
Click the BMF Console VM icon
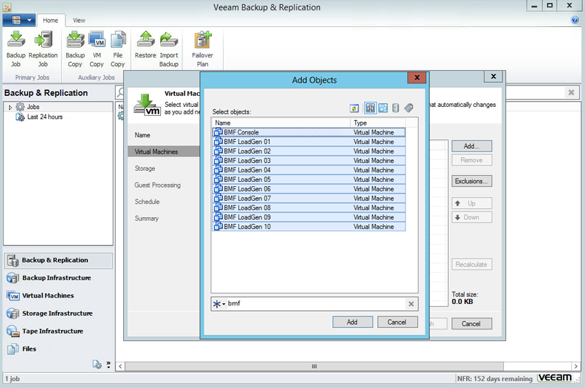(x=218, y=132)
